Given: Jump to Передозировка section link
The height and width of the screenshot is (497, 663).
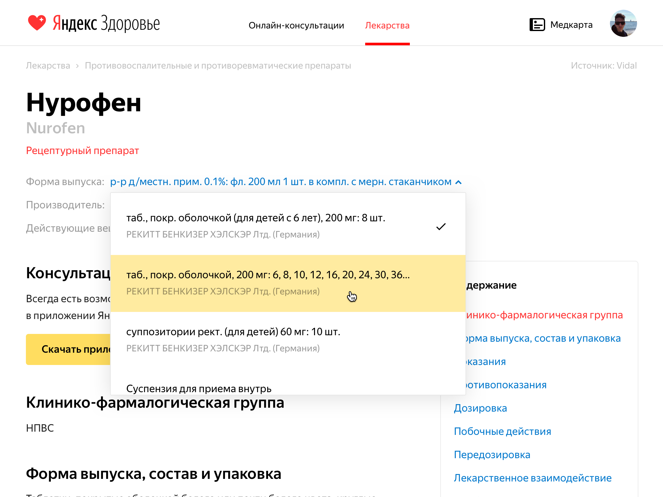Looking at the screenshot, I should pyautogui.click(x=492, y=455).
